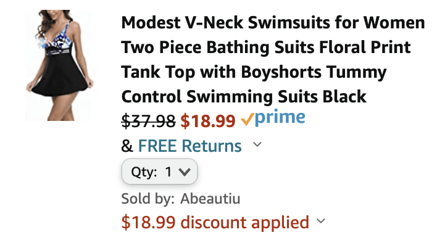Viewport: 437px width, 232px height.
Task: Click 'Control Swimming Suits Black' title line
Action: [244, 97]
